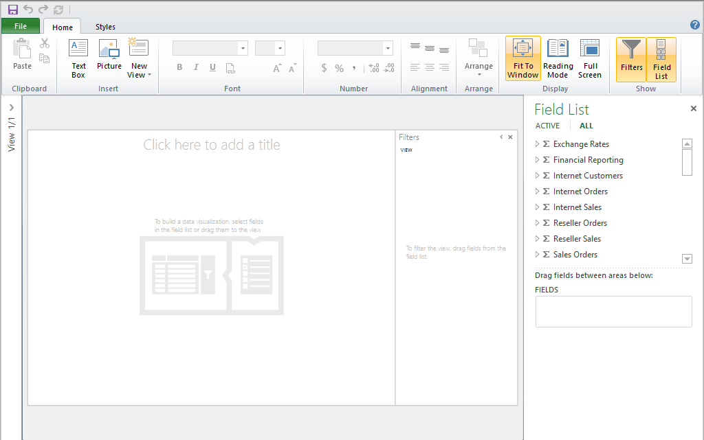
Task: Open Reading Mode display
Action: pyautogui.click(x=558, y=58)
